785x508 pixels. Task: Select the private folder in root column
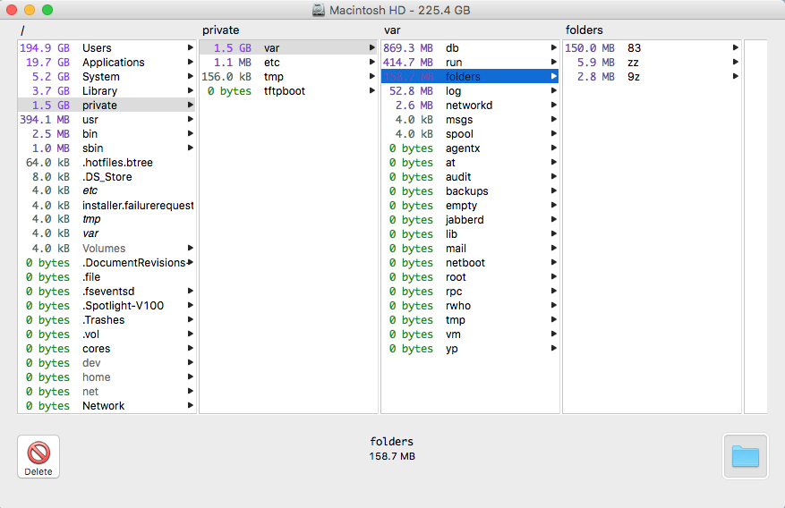pyautogui.click(x=107, y=105)
